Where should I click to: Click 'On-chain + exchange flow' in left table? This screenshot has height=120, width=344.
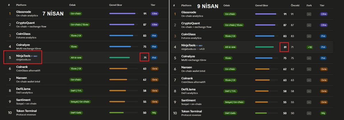pos(31,27)
